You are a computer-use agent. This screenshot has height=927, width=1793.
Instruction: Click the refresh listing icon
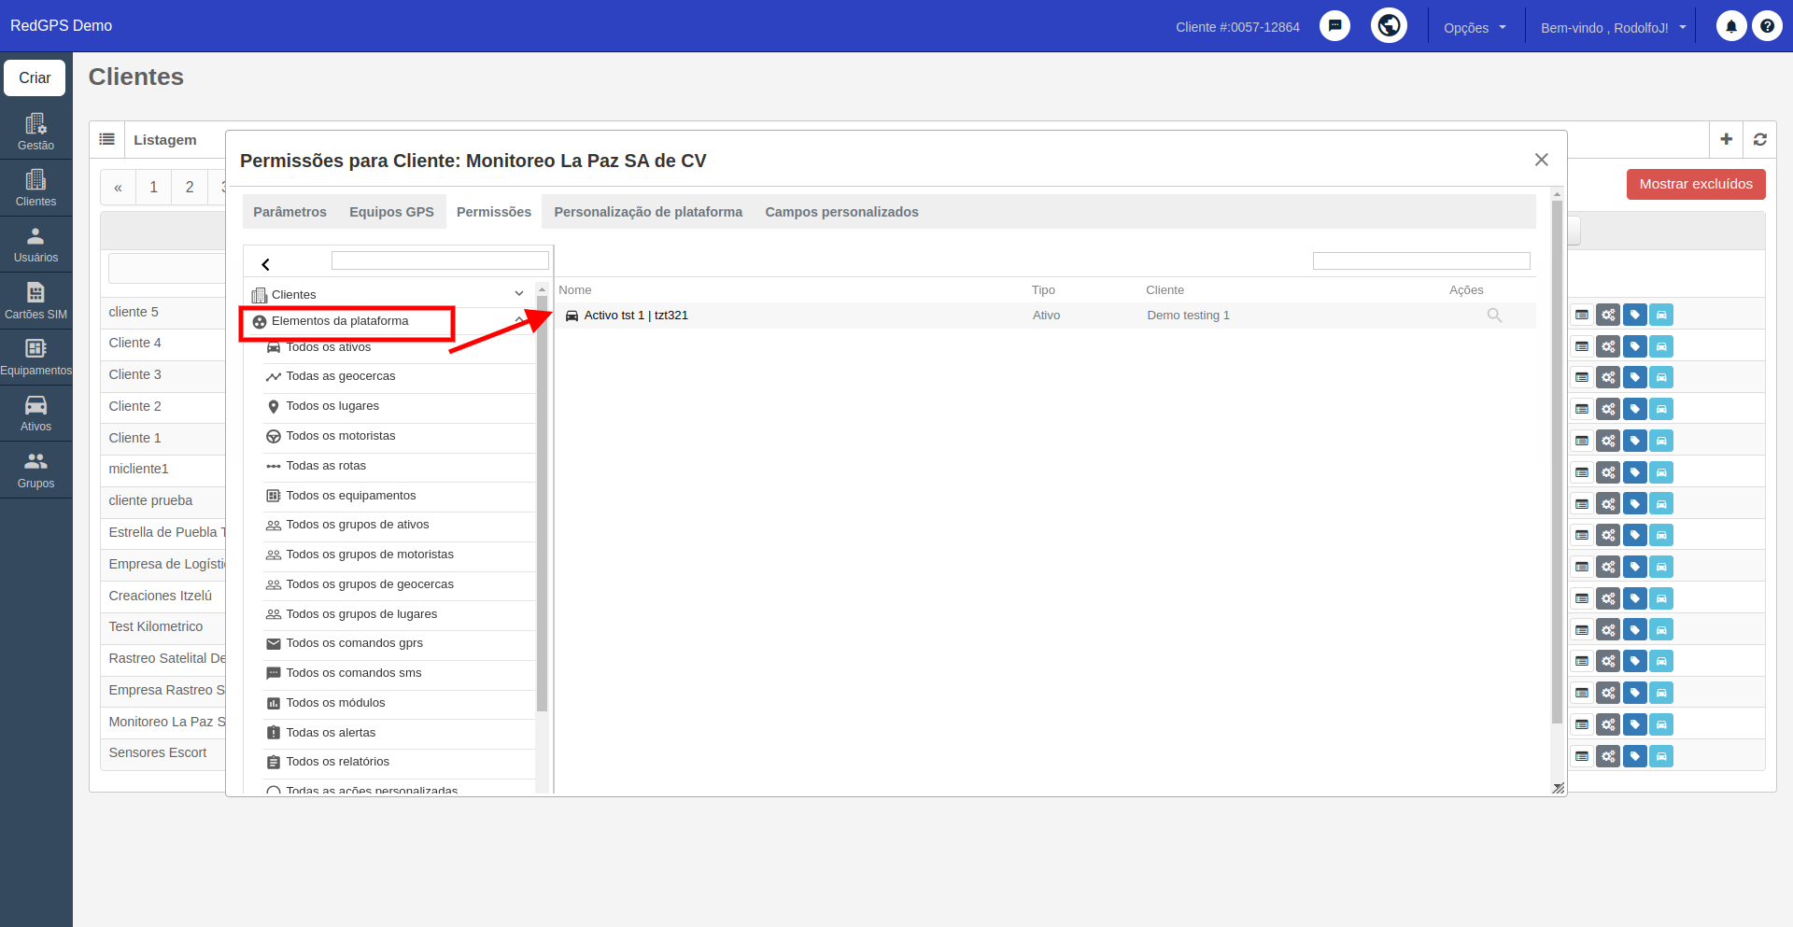tap(1759, 139)
